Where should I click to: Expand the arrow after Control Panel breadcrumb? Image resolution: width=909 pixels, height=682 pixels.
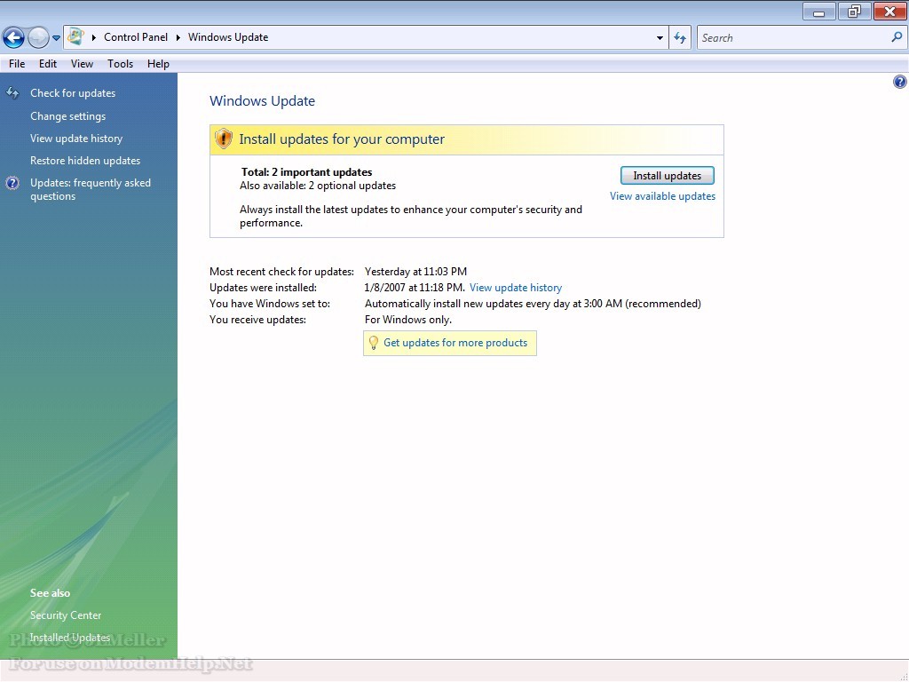[178, 37]
